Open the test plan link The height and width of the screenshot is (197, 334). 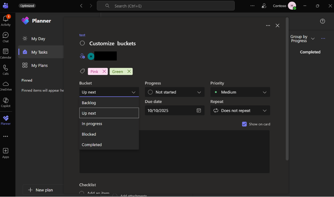[82, 35]
